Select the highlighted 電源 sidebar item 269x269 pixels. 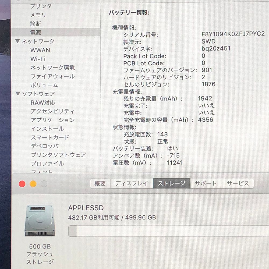(x=56, y=33)
